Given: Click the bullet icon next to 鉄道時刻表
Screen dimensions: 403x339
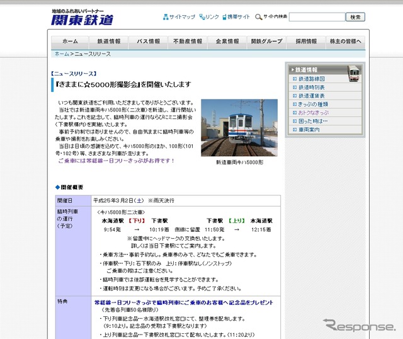Looking at the screenshot, I should (x=295, y=88).
